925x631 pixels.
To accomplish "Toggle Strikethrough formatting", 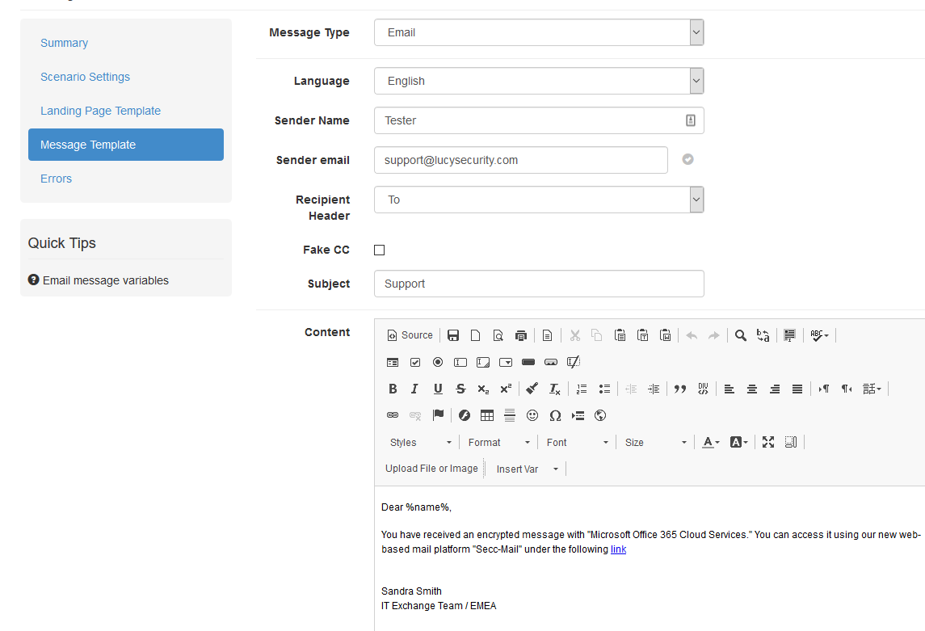I will click(460, 389).
